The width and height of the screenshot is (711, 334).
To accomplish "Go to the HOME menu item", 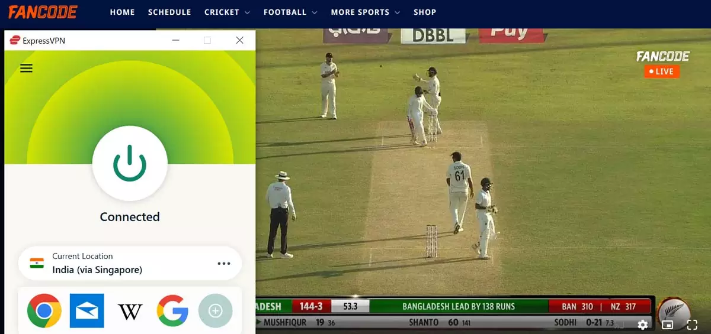I will coord(123,12).
